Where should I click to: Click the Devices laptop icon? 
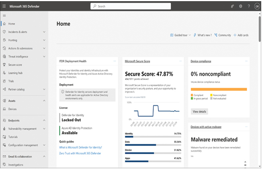(4, 109)
